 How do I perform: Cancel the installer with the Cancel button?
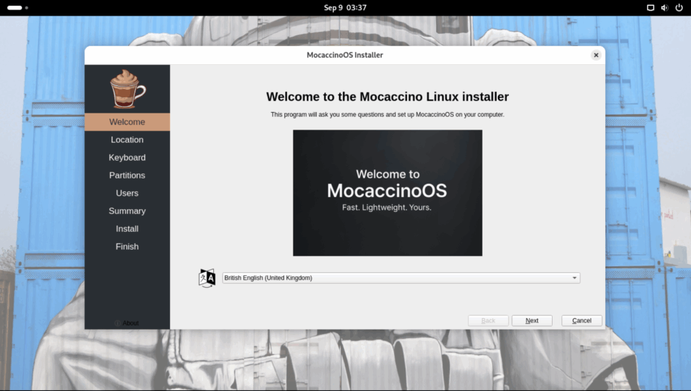pyautogui.click(x=581, y=321)
